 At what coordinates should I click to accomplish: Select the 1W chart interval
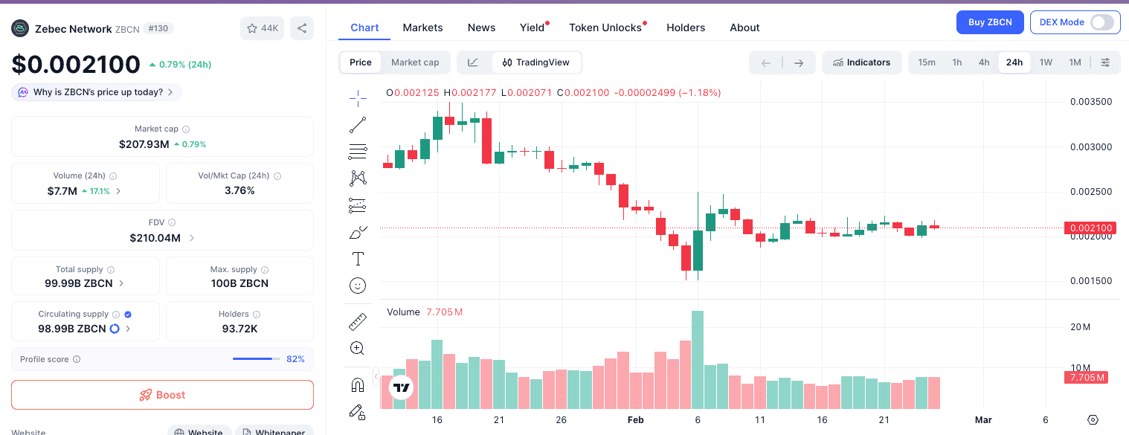click(1046, 62)
